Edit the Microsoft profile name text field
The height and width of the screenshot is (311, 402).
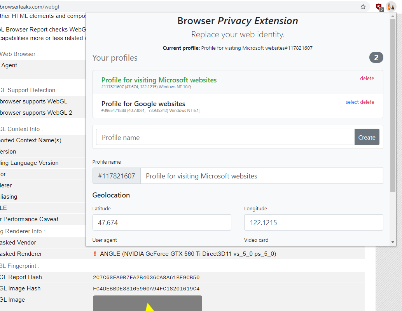262,176
